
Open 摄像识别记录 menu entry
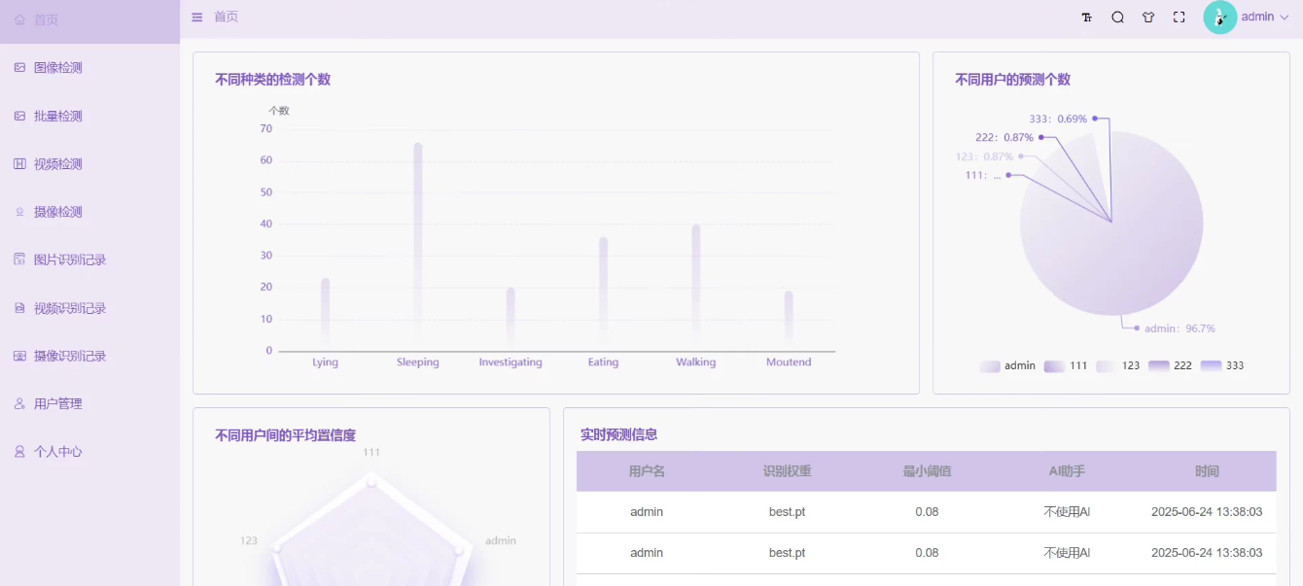89,356
